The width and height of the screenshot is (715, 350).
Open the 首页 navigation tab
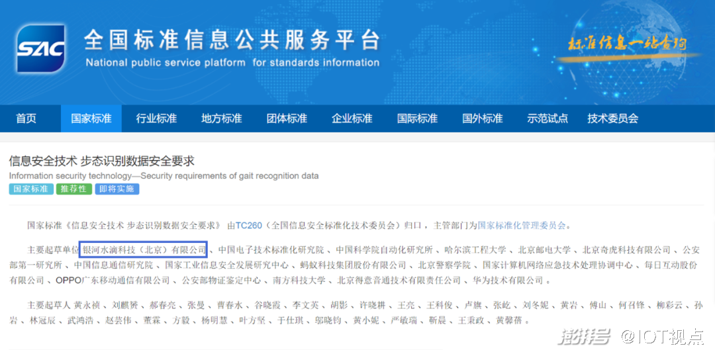click(26, 118)
